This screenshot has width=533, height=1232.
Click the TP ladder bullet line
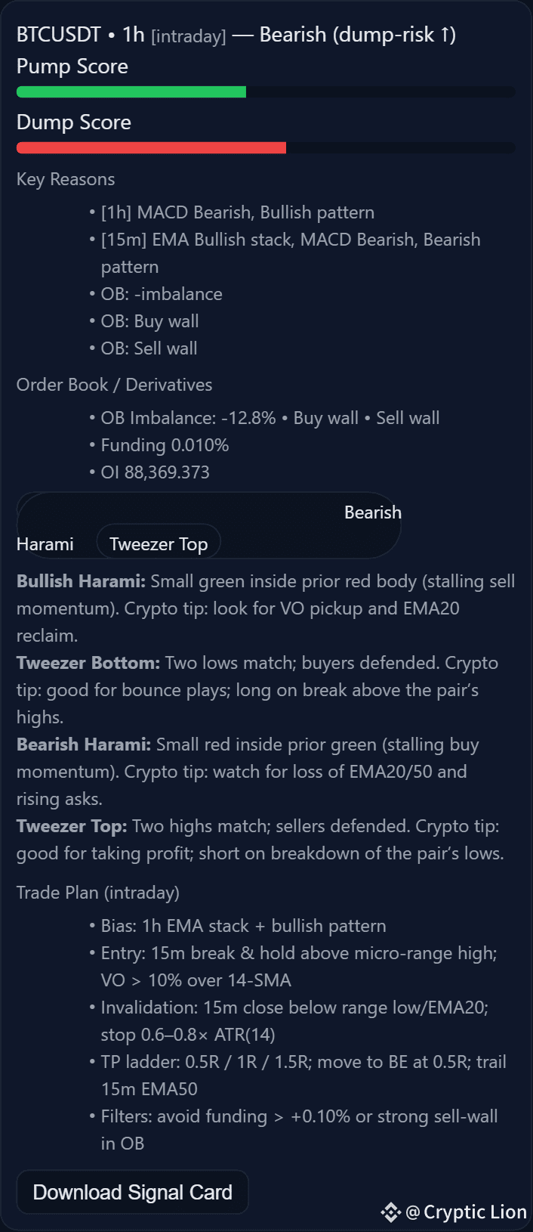[303, 1076]
